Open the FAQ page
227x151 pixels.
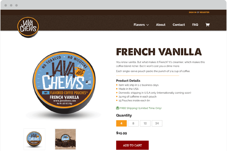click(x=195, y=25)
